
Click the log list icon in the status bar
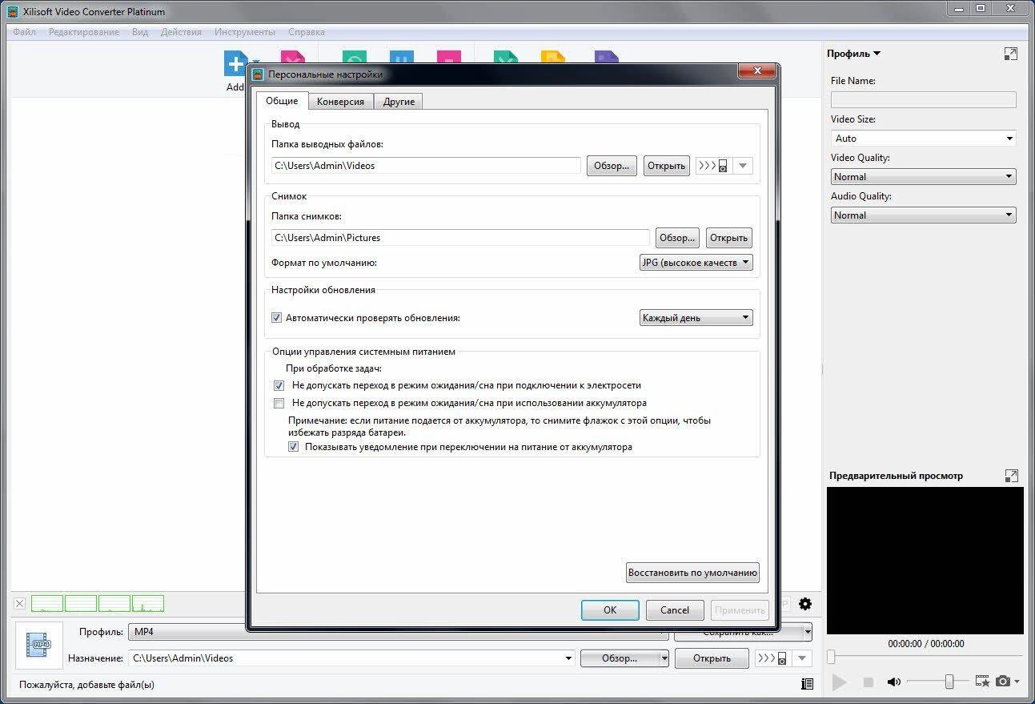[807, 684]
